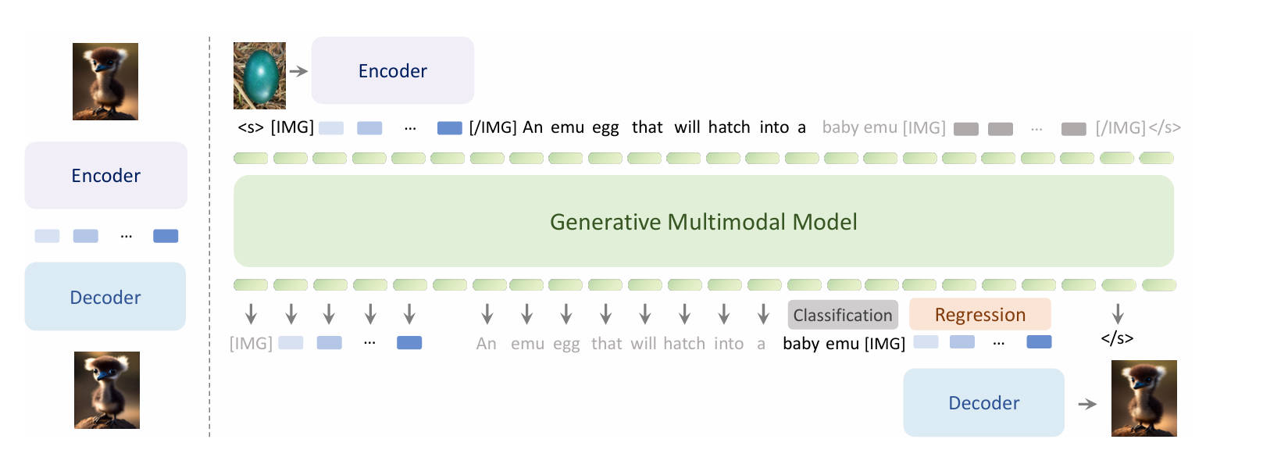Select the baby emu image above the left Encoder
Viewport: 1263px width, 450px height.
click(x=105, y=81)
